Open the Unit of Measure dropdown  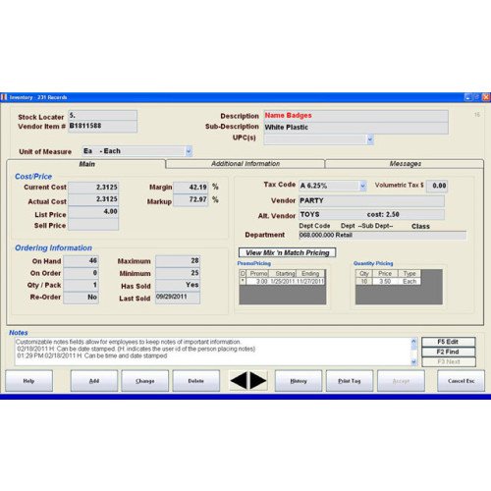pyautogui.click(x=189, y=151)
